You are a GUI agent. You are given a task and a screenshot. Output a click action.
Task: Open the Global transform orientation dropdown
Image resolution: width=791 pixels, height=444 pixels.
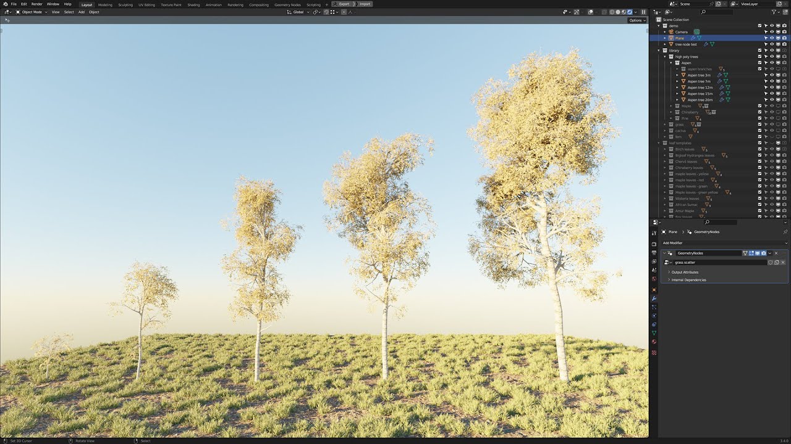tap(298, 12)
